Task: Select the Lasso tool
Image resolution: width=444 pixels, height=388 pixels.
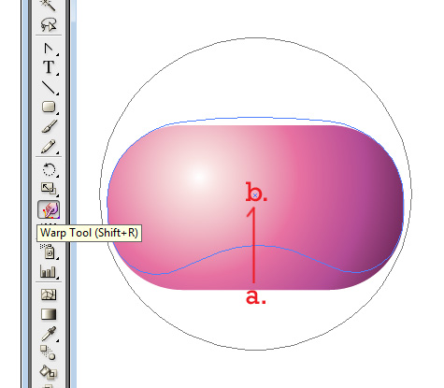Action: 49,24
